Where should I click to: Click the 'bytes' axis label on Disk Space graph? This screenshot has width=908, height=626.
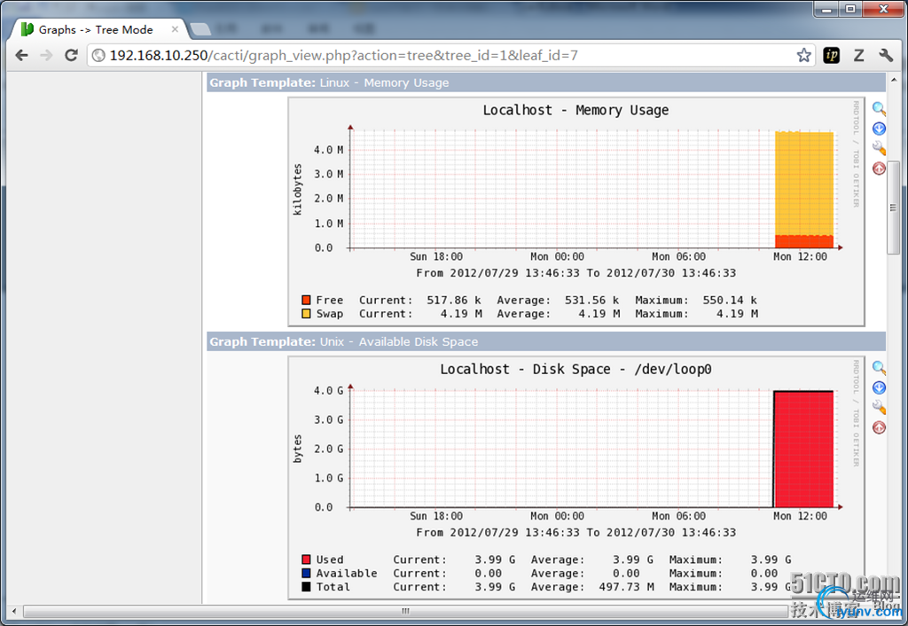298,449
